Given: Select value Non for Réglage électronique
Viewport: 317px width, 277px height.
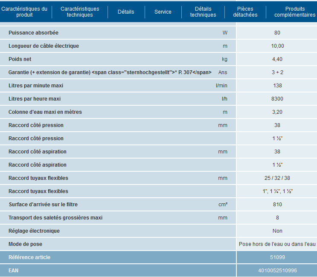Looking at the screenshot, I should 277,231.
